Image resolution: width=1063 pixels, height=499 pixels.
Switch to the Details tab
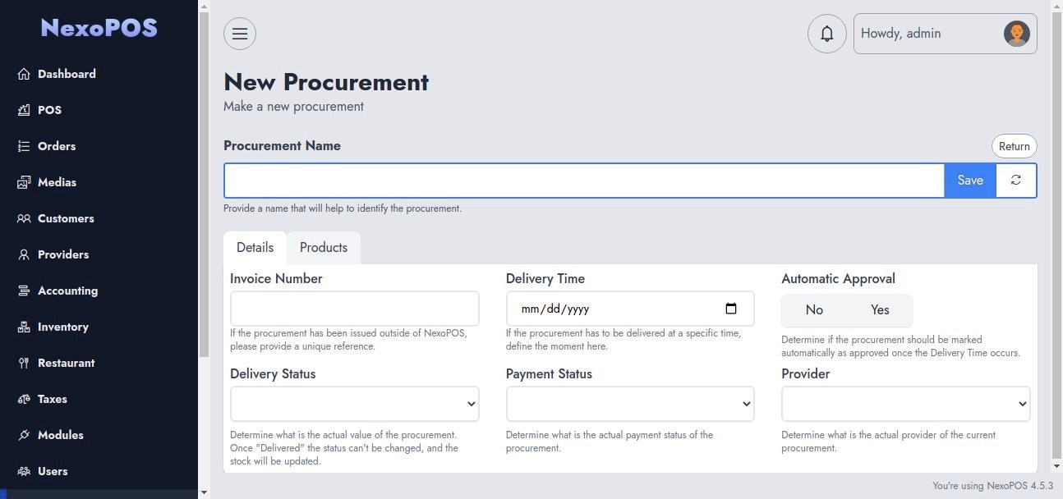pyautogui.click(x=255, y=248)
